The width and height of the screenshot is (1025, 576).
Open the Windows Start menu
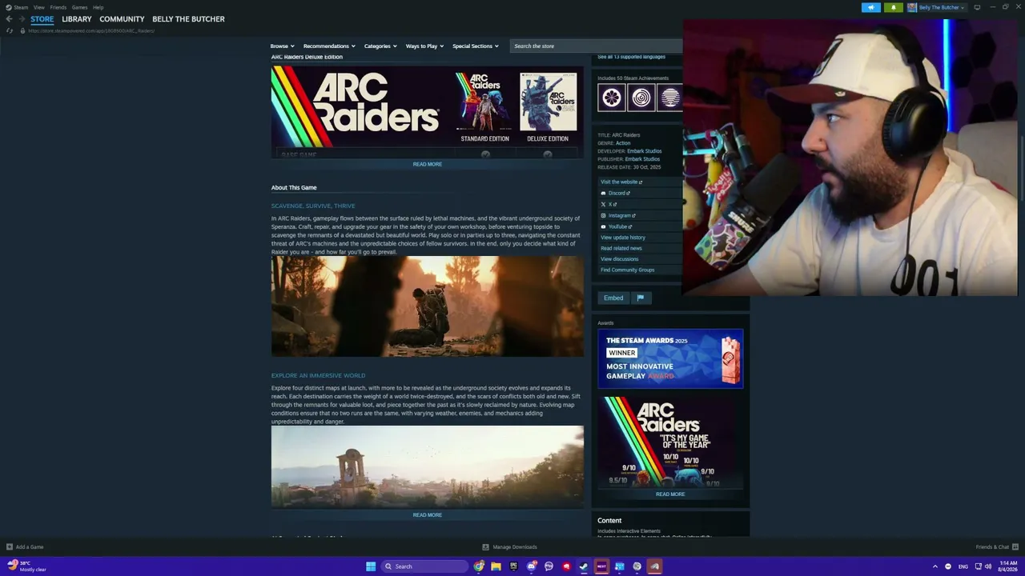(x=371, y=566)
